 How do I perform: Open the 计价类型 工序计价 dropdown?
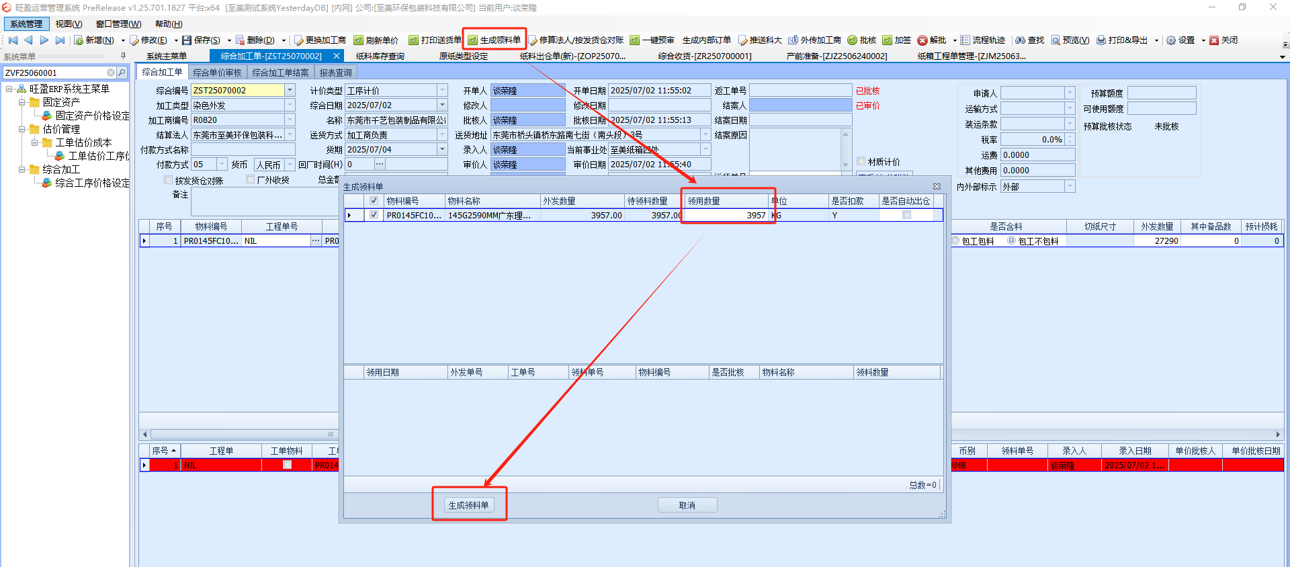point(442,90)
